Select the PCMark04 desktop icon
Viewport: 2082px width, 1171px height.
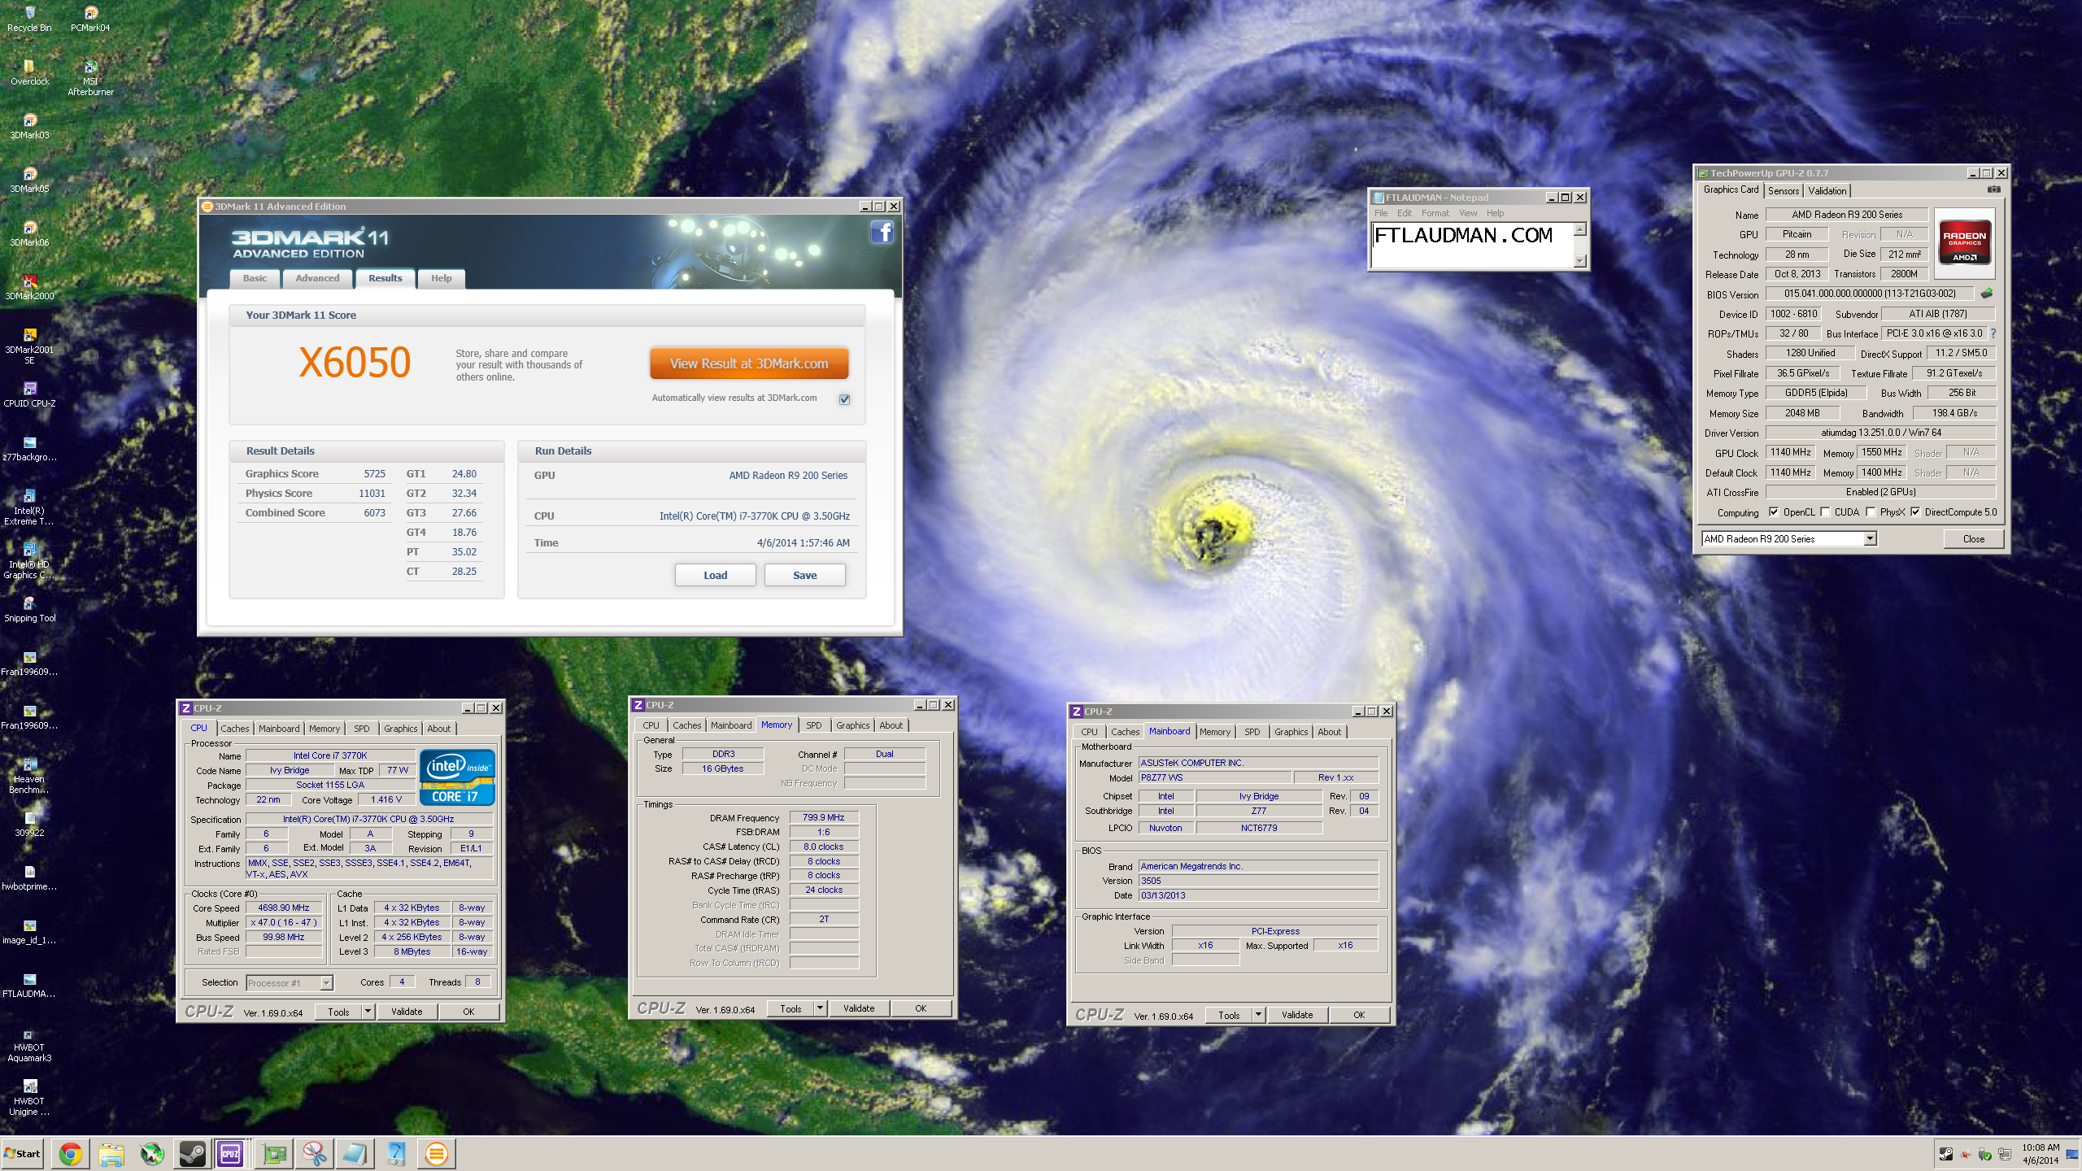pyautogui.click(x=90, y=19)
